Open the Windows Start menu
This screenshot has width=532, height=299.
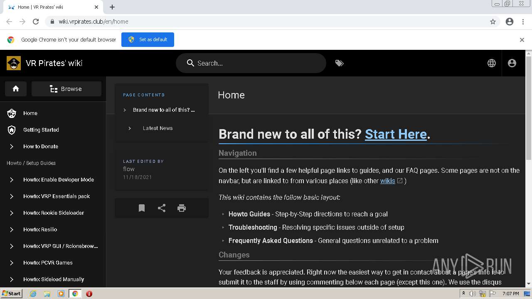click(11, 294)
